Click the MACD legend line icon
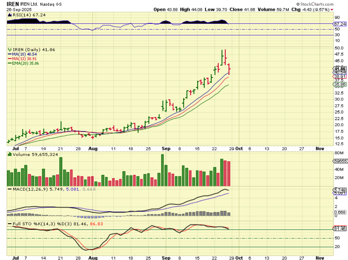348x260 pixels. pos(10,189)
